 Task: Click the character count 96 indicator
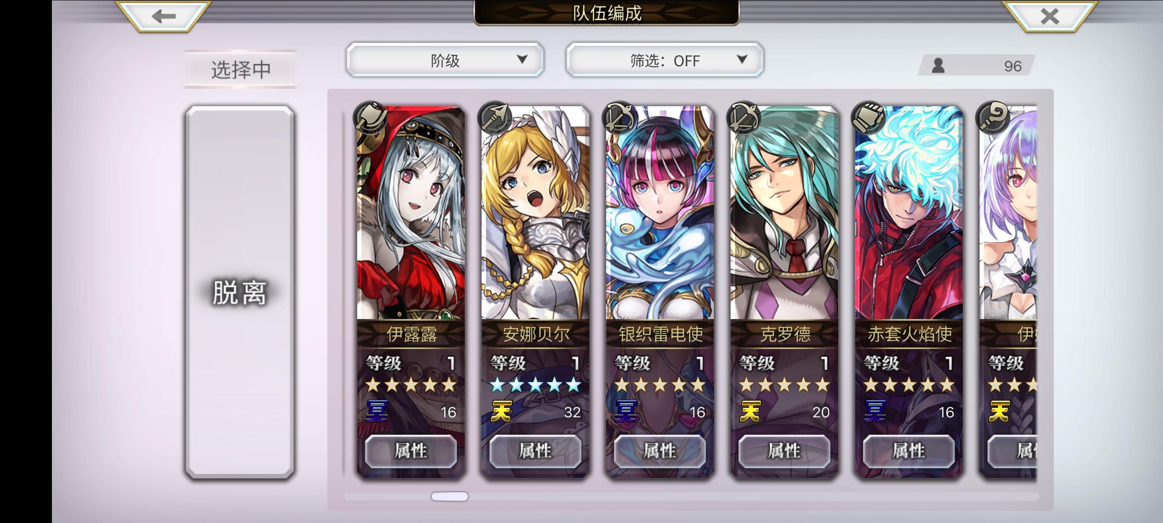click(x=977, y=66)
